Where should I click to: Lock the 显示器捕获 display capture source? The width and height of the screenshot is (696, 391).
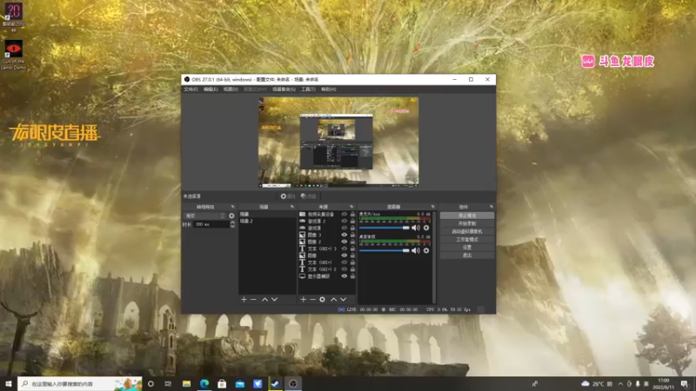[x=352, y=276]
